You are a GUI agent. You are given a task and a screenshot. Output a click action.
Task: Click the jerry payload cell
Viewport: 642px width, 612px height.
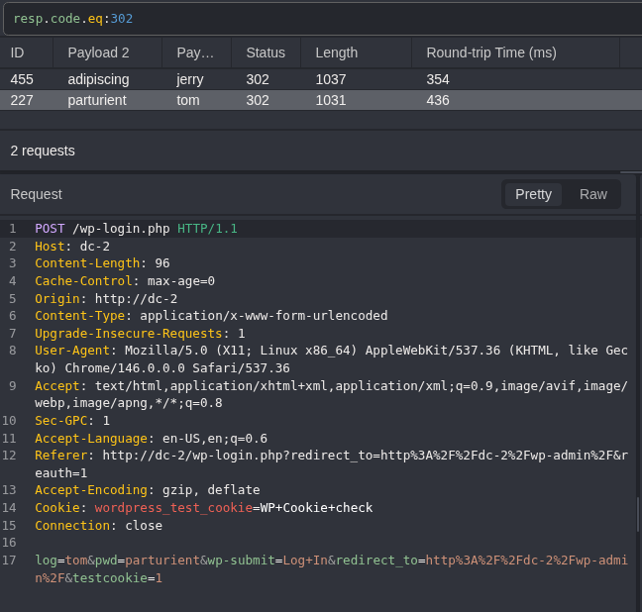tap(190, 79)
